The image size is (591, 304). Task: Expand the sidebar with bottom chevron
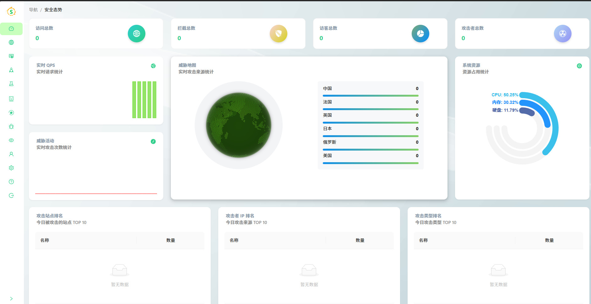tap(11, 299)
